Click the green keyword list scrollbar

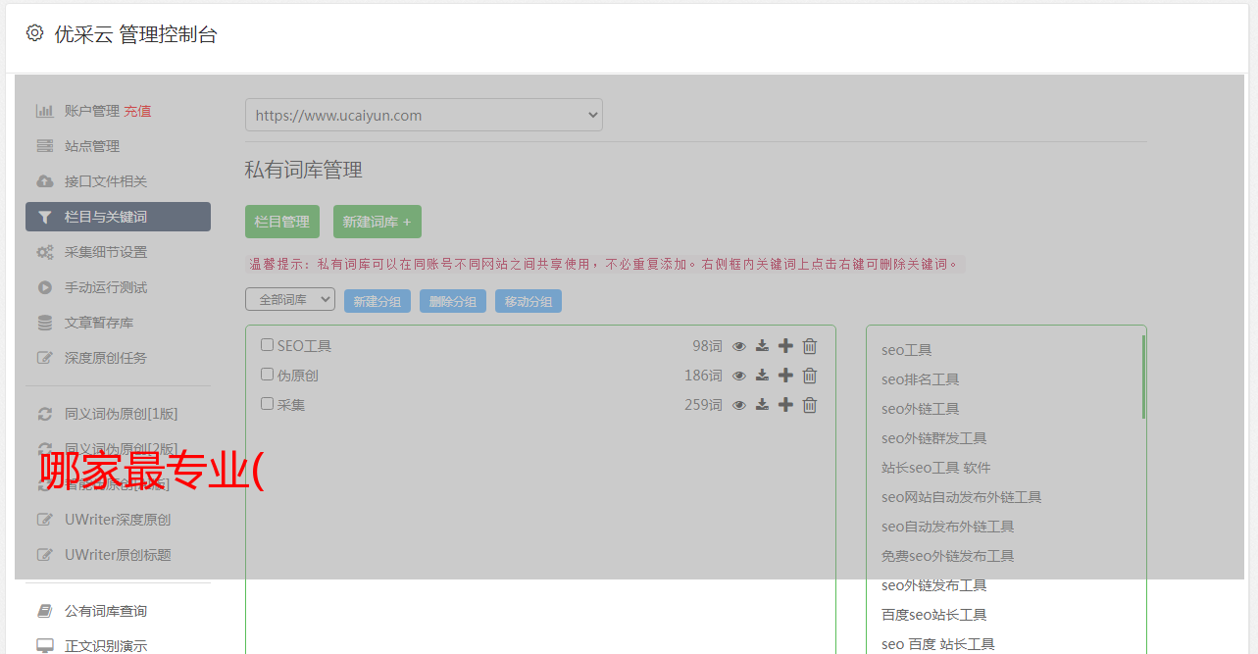pyautogui.click(x=1143, y=377)
